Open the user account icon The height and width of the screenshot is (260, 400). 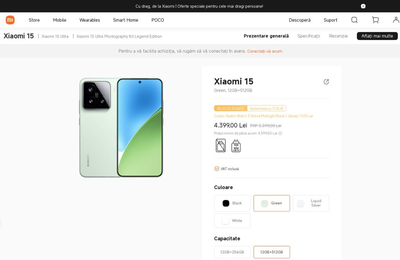click(396, 20)
